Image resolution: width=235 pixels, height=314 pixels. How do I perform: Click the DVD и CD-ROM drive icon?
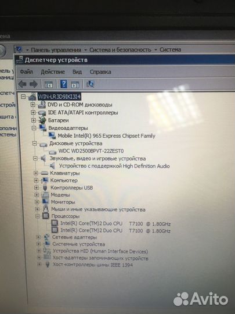(42, 105)
